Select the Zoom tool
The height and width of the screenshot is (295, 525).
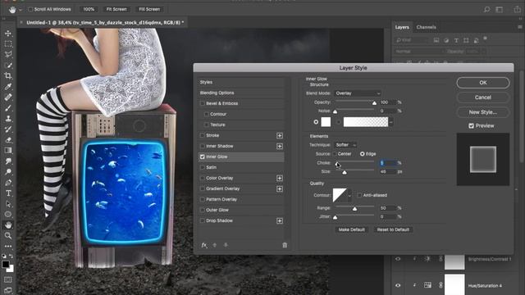point(8,236)
